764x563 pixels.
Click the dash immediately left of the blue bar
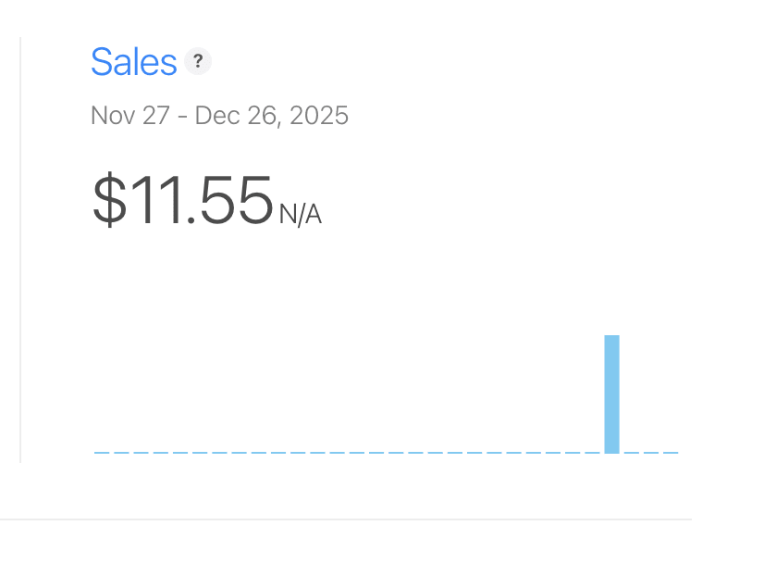(x=592, y=453)
